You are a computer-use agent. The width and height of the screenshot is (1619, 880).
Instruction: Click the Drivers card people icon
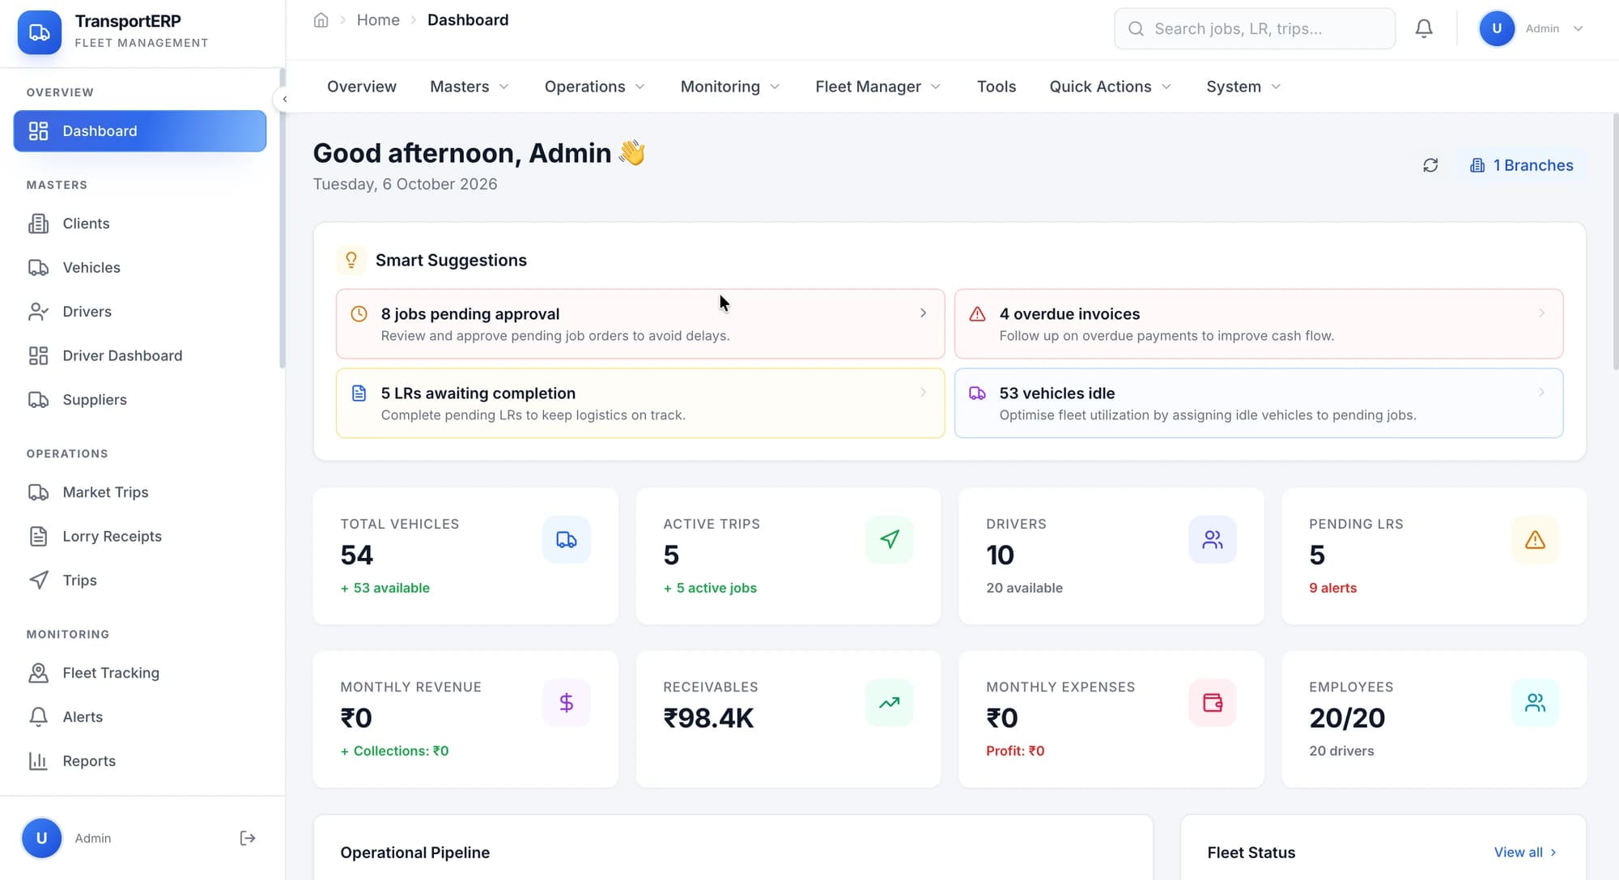[1212, 539]
